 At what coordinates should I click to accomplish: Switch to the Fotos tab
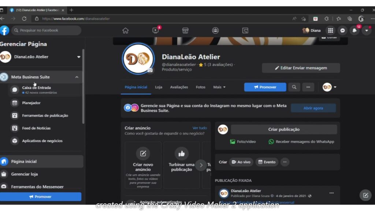(200, 87)
